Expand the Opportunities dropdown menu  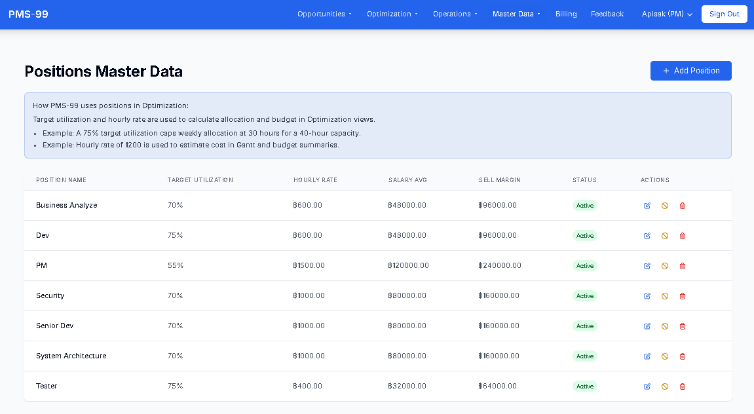click(x=324, y=14)
